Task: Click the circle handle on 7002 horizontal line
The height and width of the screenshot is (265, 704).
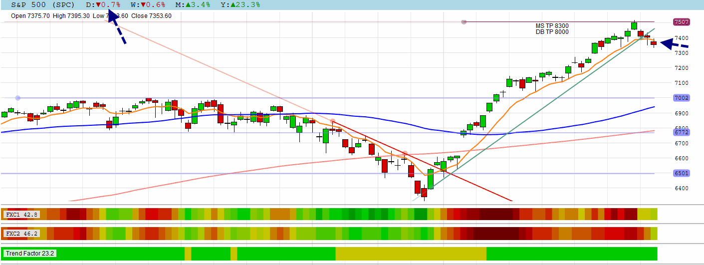Action: pos(18,98)
